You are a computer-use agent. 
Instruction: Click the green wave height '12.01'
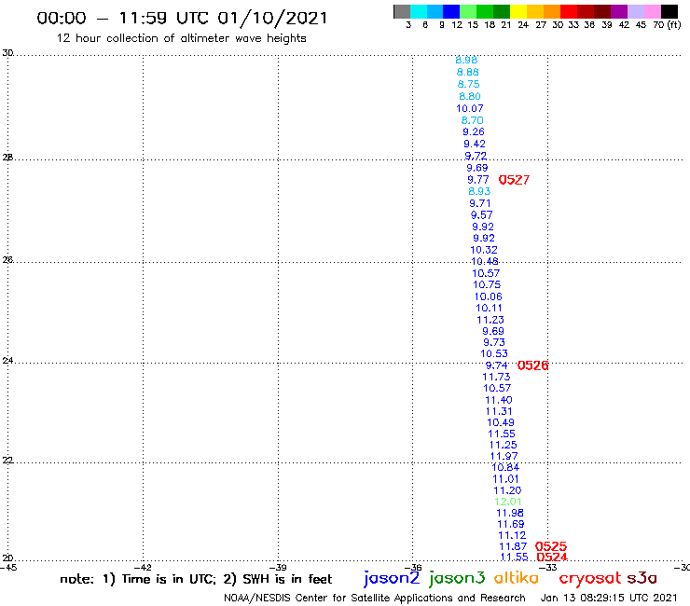[508, 502]
